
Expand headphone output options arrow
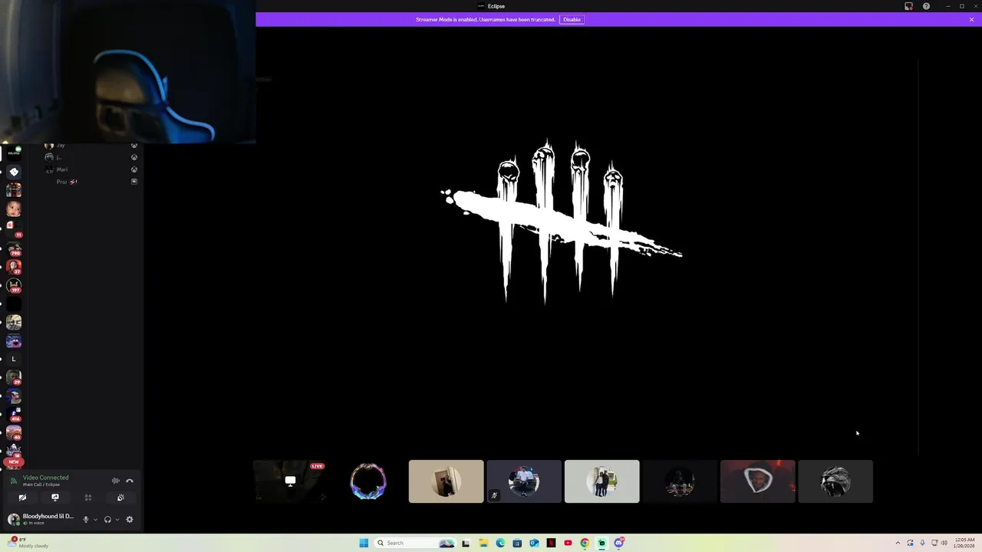(117, 519)
